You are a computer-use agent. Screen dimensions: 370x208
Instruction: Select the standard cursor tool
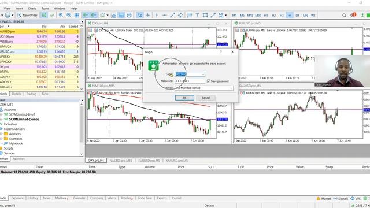140,15
